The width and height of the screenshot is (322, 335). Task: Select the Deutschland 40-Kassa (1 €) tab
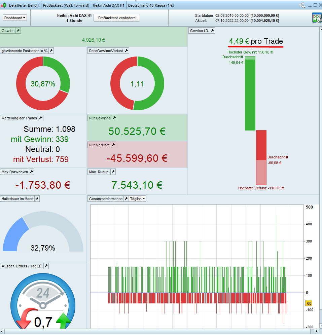151,5
